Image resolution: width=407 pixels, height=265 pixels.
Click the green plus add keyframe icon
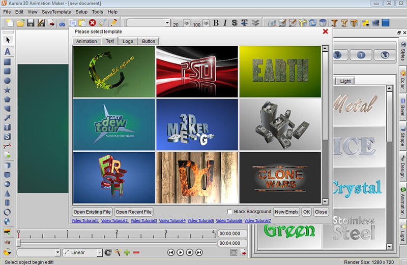127,252
